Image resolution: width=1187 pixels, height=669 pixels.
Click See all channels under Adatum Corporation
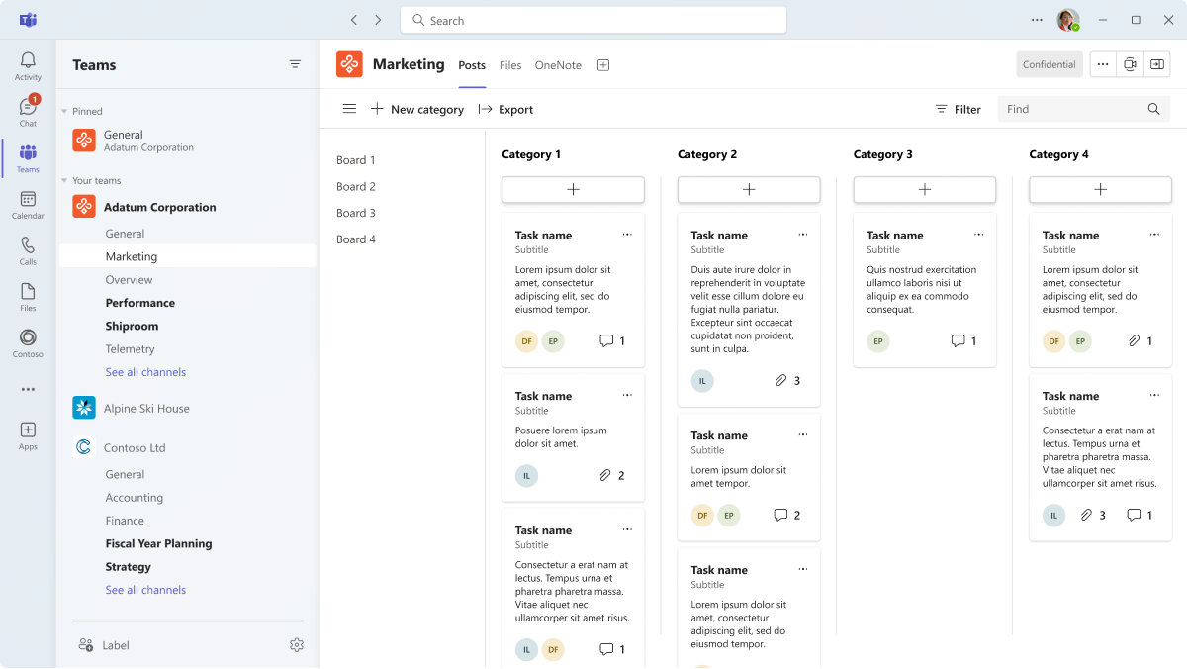click(145, 372)
